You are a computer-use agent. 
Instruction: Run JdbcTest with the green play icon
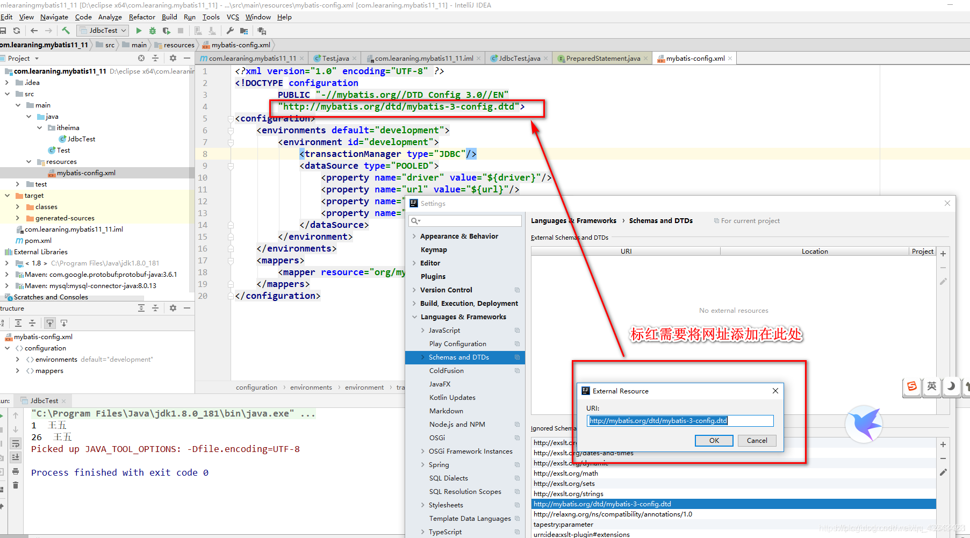(x=139, y=31)
